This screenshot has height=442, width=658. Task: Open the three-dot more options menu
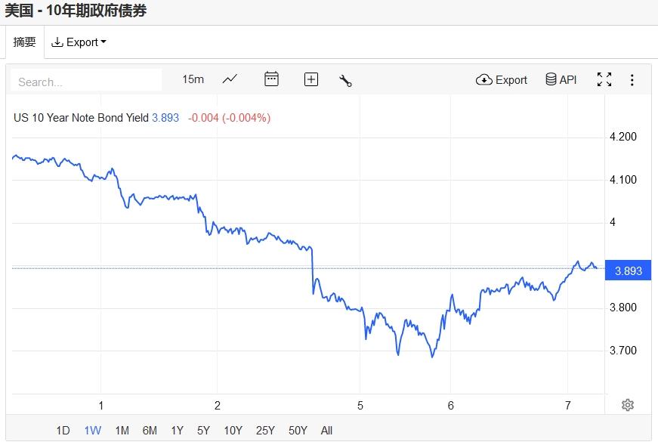pos(632,80)
